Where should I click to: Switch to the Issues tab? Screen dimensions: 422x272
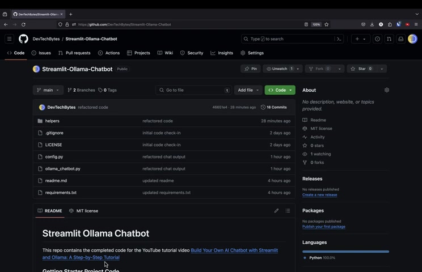41,53
